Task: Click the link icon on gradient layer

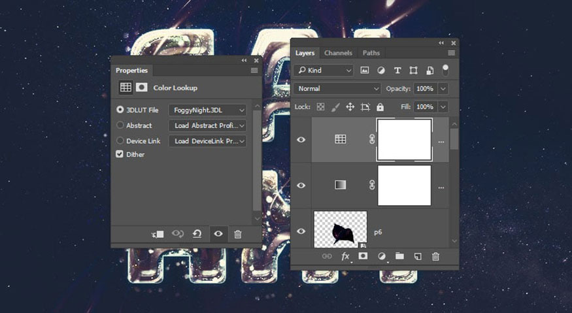Action: [372, 185]
